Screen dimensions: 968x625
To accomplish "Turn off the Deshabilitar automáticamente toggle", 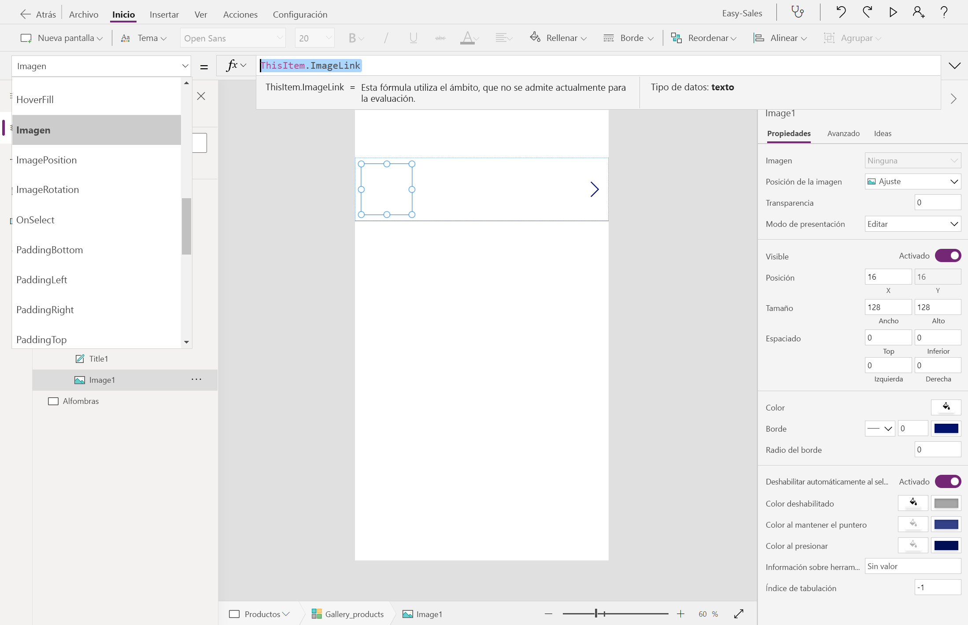I will 948,481.
